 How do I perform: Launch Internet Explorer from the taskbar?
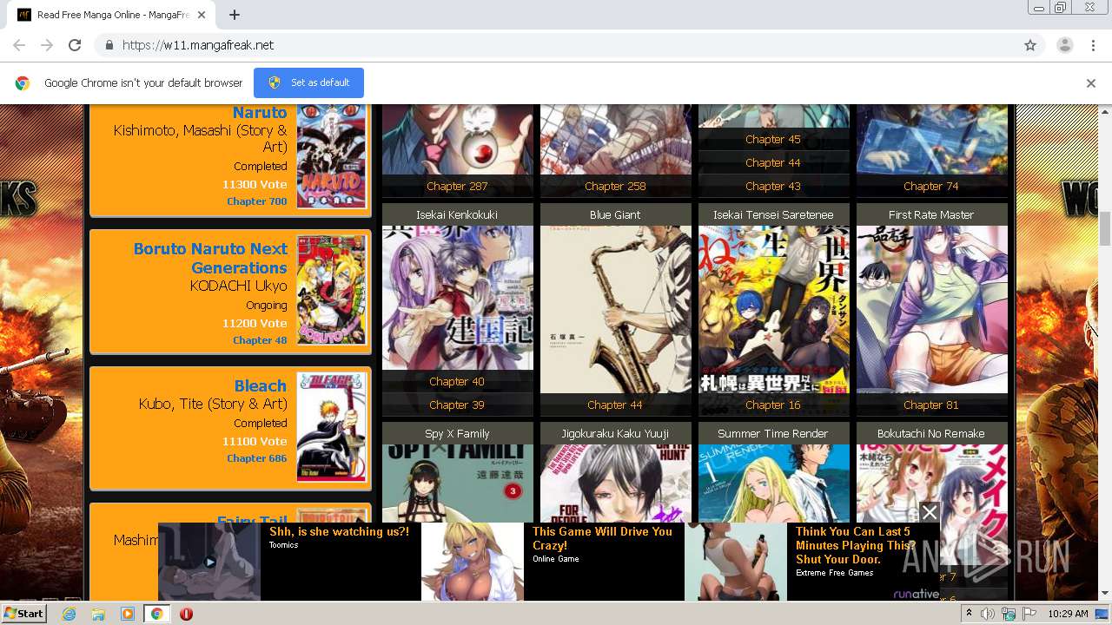point(69,614)
